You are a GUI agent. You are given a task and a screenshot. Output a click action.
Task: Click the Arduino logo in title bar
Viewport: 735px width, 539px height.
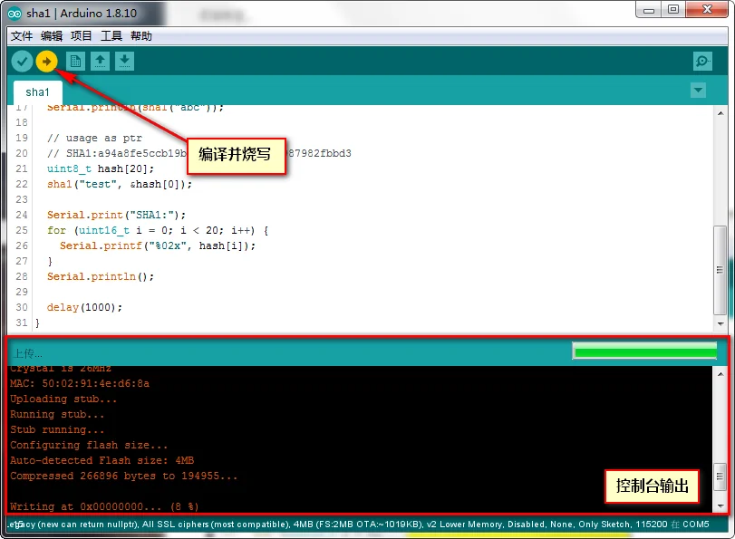(x=15, y=14)
